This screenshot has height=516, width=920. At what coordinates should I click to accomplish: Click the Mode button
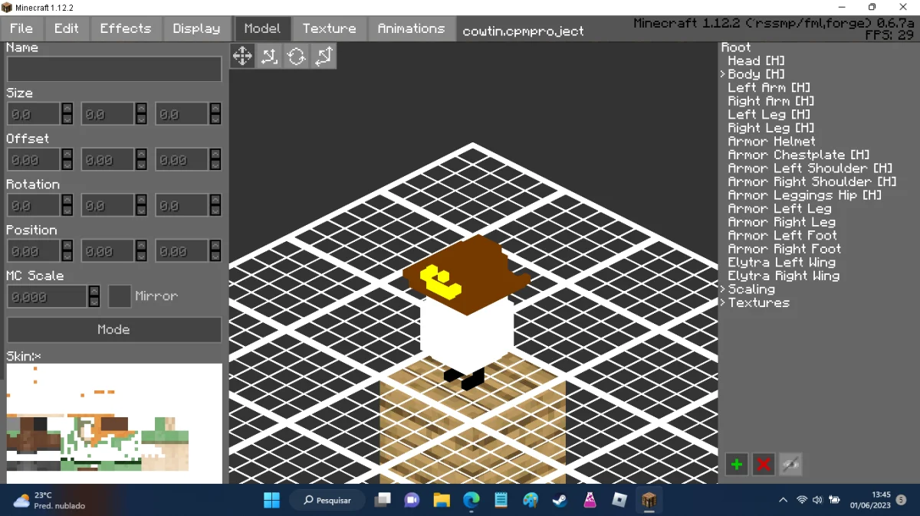pyautogui.click(x=114, y=330)
